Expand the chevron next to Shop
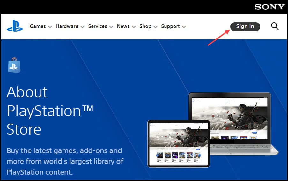This screenshot has width=288, height=181. (x=156, y=27)
